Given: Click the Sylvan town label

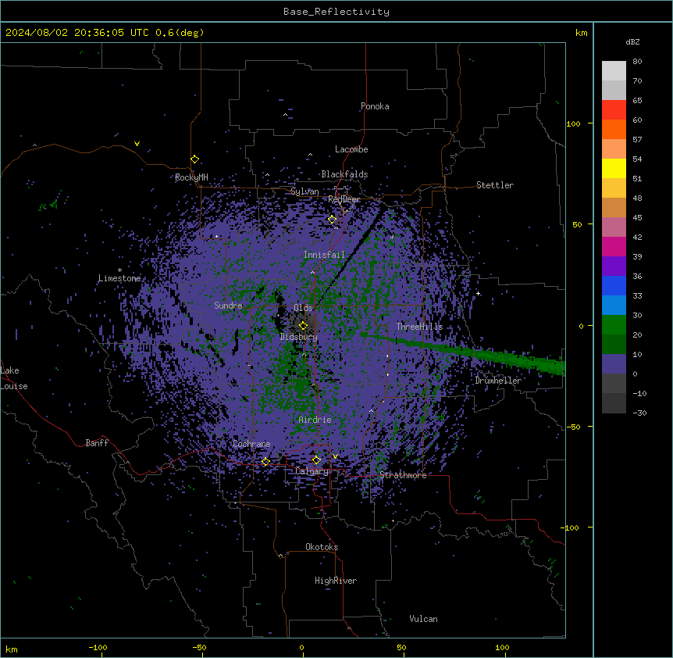Looking at the screenshot, I should 304,191.
